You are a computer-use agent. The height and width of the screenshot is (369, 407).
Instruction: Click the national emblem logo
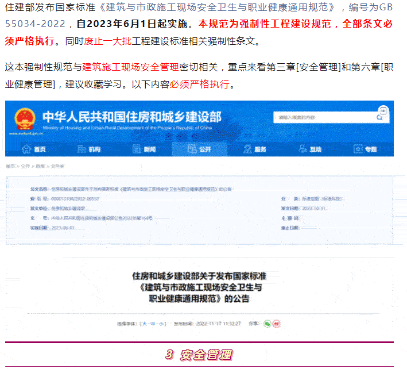[x=25, y=119]
